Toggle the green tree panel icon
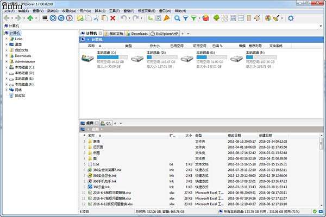This screenshot has height=217, width=326. (x=216, y=18)
